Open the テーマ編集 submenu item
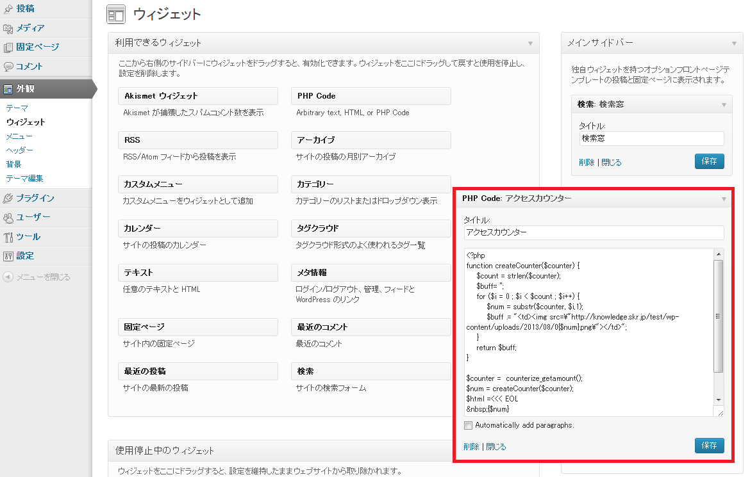750x477 pixels. click(x=25, y=179)
